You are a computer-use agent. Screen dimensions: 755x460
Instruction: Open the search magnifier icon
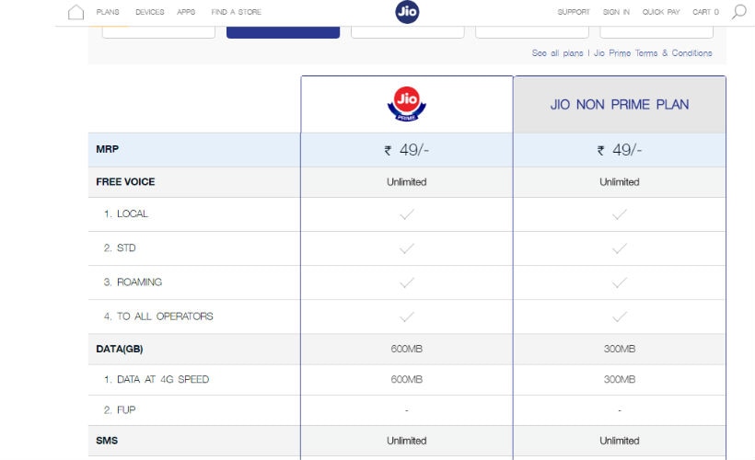point(738,12)
